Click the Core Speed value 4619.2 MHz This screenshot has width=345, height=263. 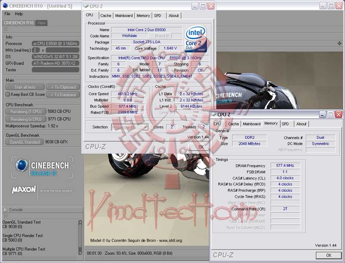[128, 94]
